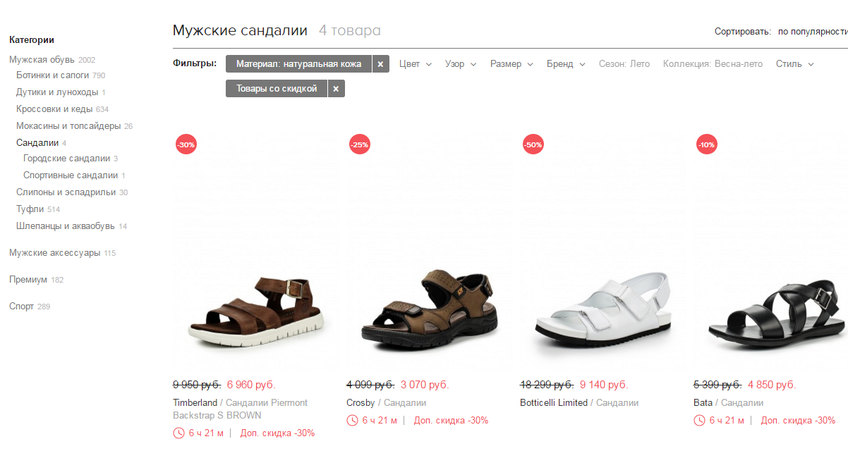Screen dimensions: 848x451
Task: Expand the Размер filter dropdown
Action: point(511,64)
